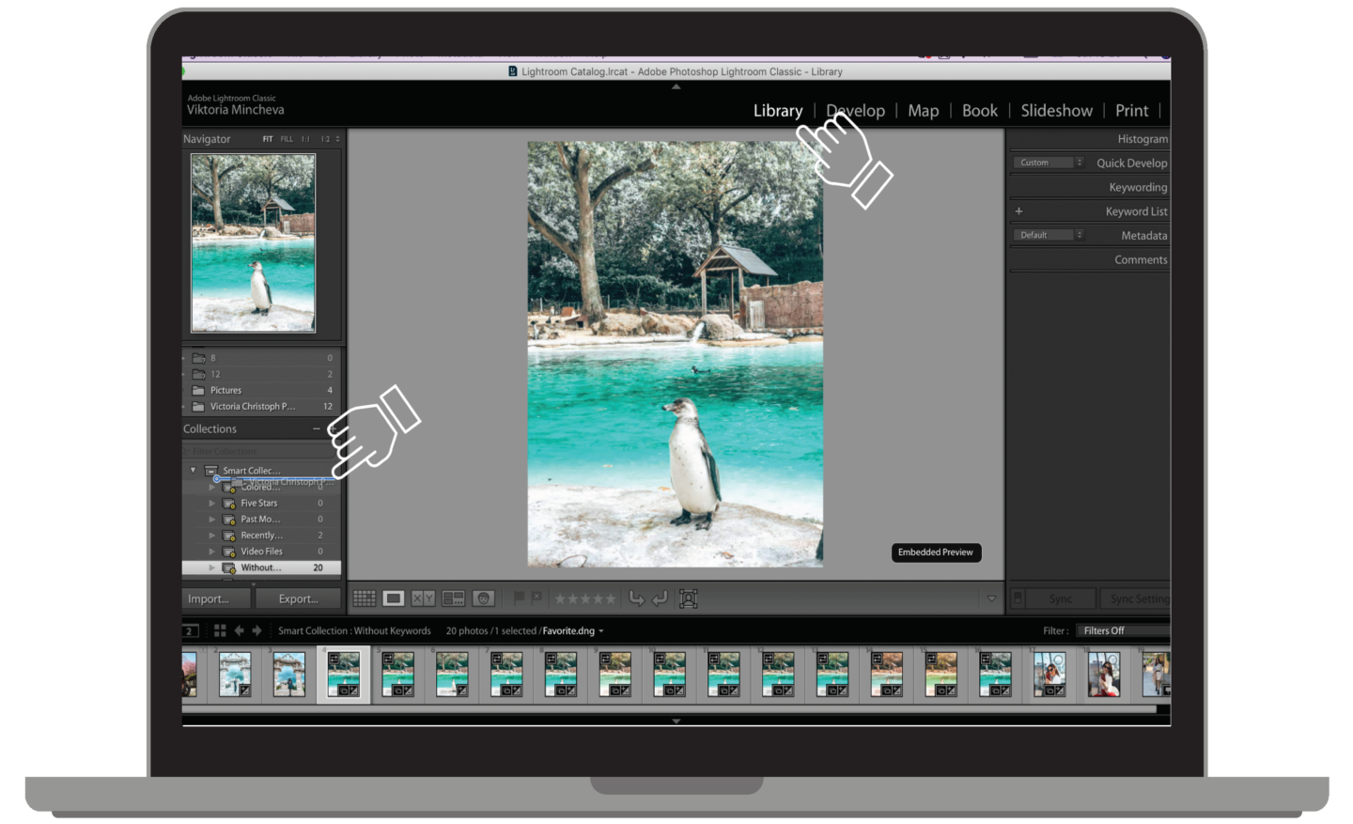Click the Export... button
Screen dimensions: 1353x824
tap(298, 599)
